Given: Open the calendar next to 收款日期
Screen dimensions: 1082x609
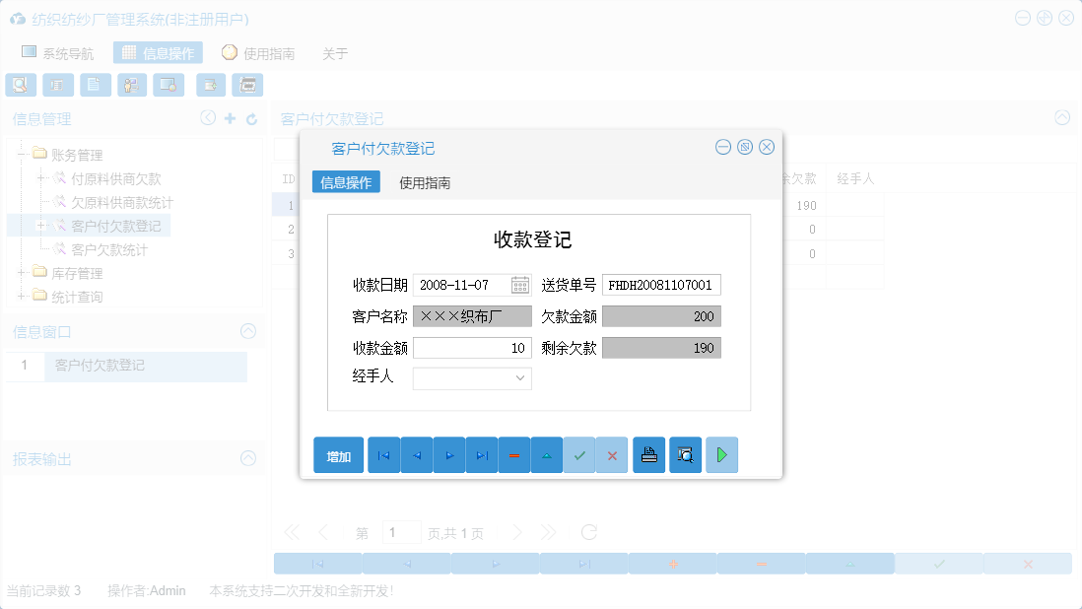Looking at the screenshot, I should [x=516, y=283].
